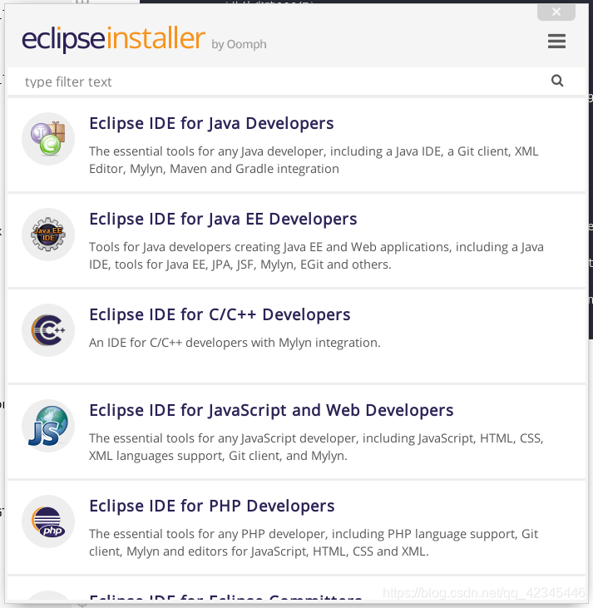Select Eclipse IDE for JavaScript and Web Developers

[x=271, y=410]
